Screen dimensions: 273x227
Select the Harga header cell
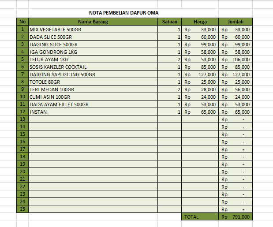[x=200, y=22]
